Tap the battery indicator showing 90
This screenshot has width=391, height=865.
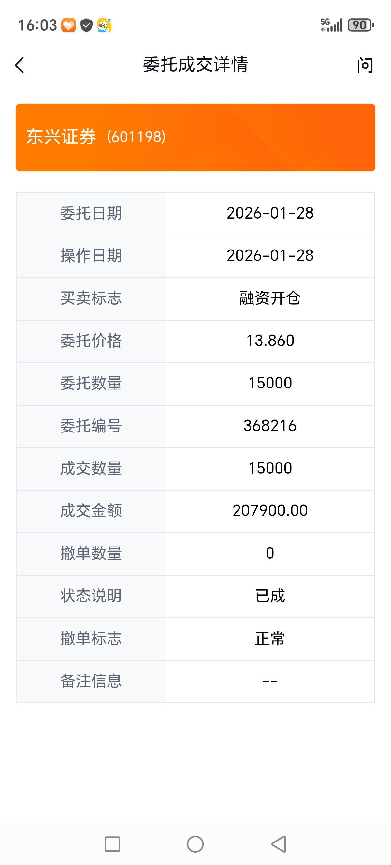point(361,25)
